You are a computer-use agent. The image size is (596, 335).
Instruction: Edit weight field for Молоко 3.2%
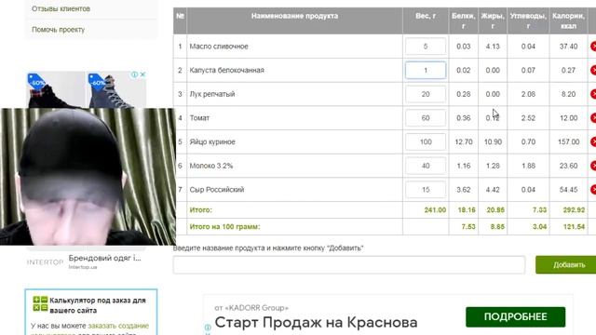pyautogui.click(x=426, y=166)
